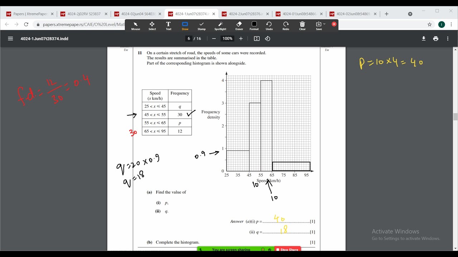This screenshot has height=257, width=458.
Task: Open the Chrome profile avatar
Action: coord(442,24)
